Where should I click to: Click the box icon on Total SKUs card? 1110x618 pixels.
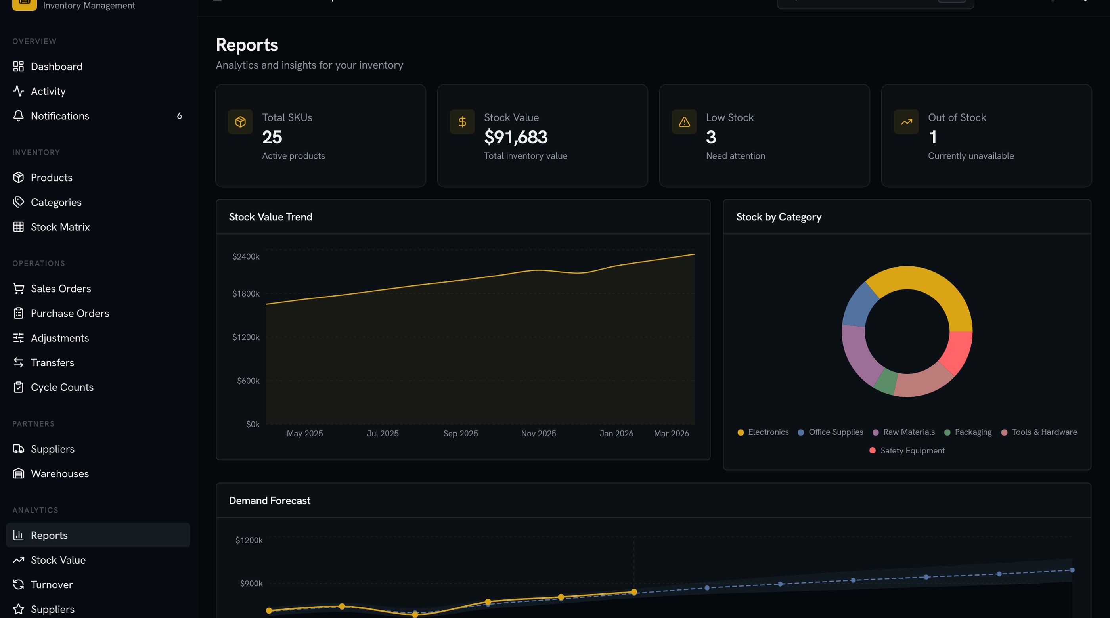[241, 122]
